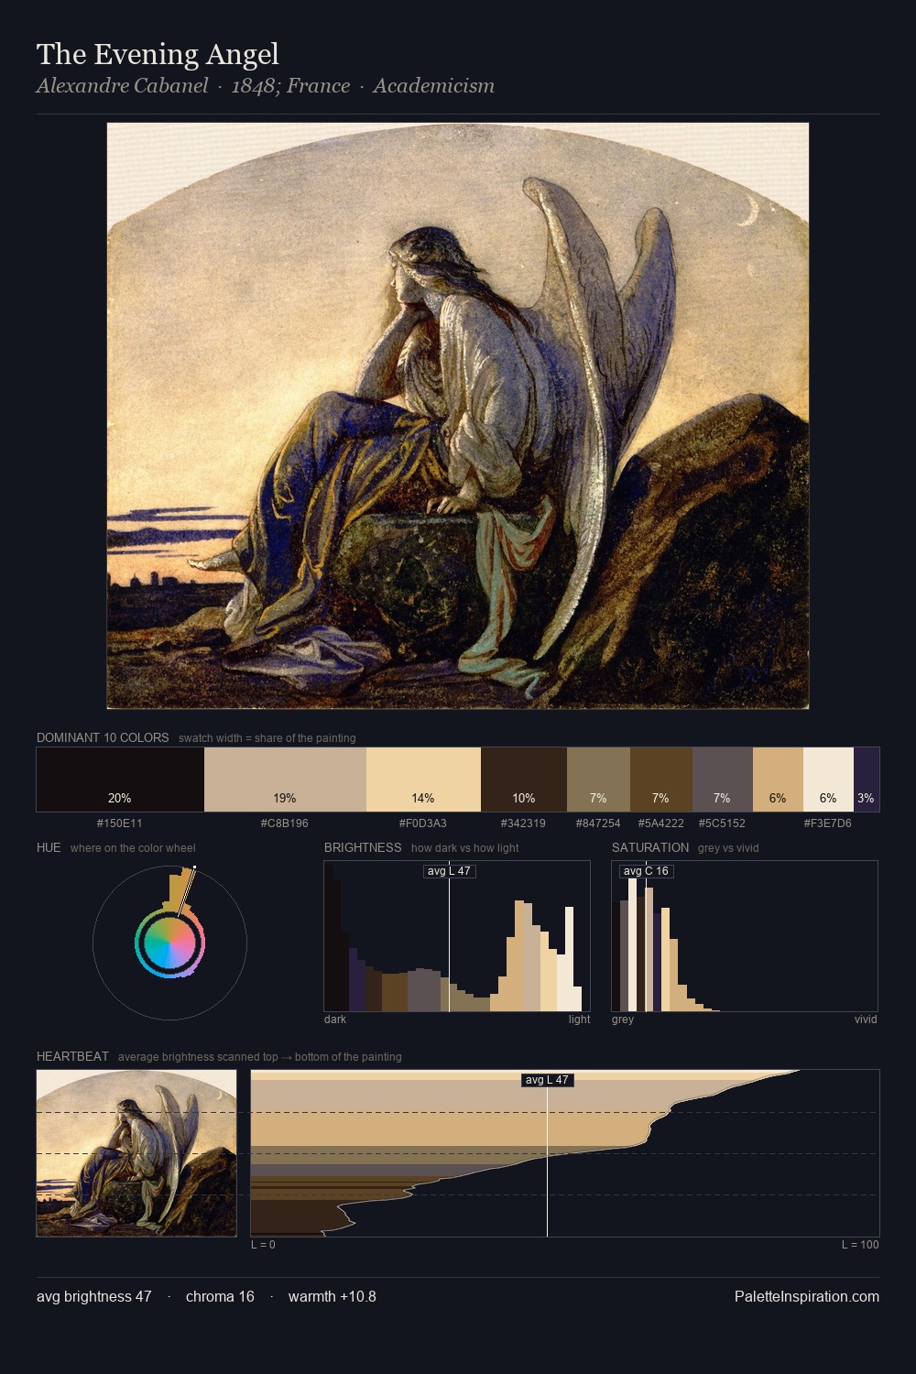Screen dimensions: 916x1374
Task: Click the 'L = 0' axis label
Action: click(263, 1245)
